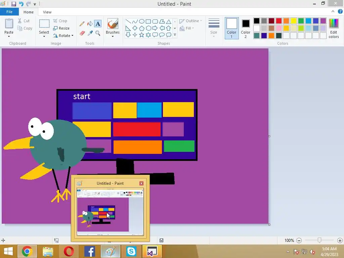Expand the Shapes gallery more arrow

pos(175,35)
